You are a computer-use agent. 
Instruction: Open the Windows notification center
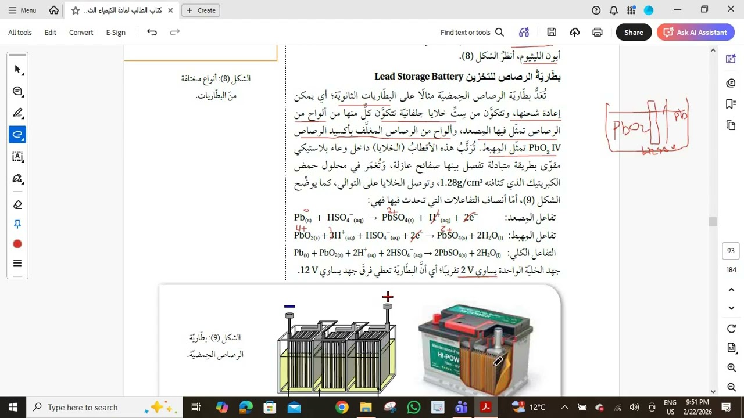pyautogui.click(x=726, y=407)
